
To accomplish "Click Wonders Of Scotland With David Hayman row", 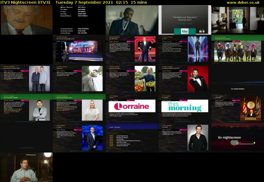I will pos(125,141).
